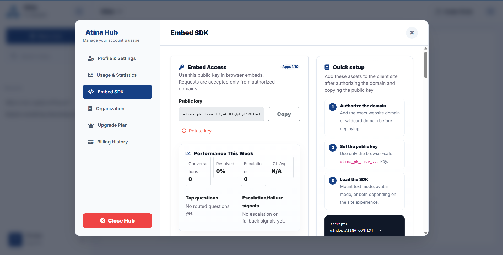Click the scrollbar down arrow
Screen dimensions: 503x255
coord(426,233)
